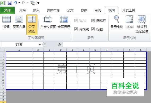Click the insert function fx icon

(60, 44)
